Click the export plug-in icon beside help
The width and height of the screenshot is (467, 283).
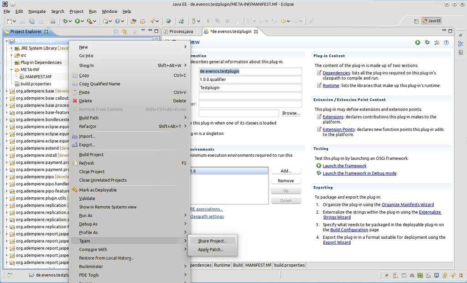436,42
